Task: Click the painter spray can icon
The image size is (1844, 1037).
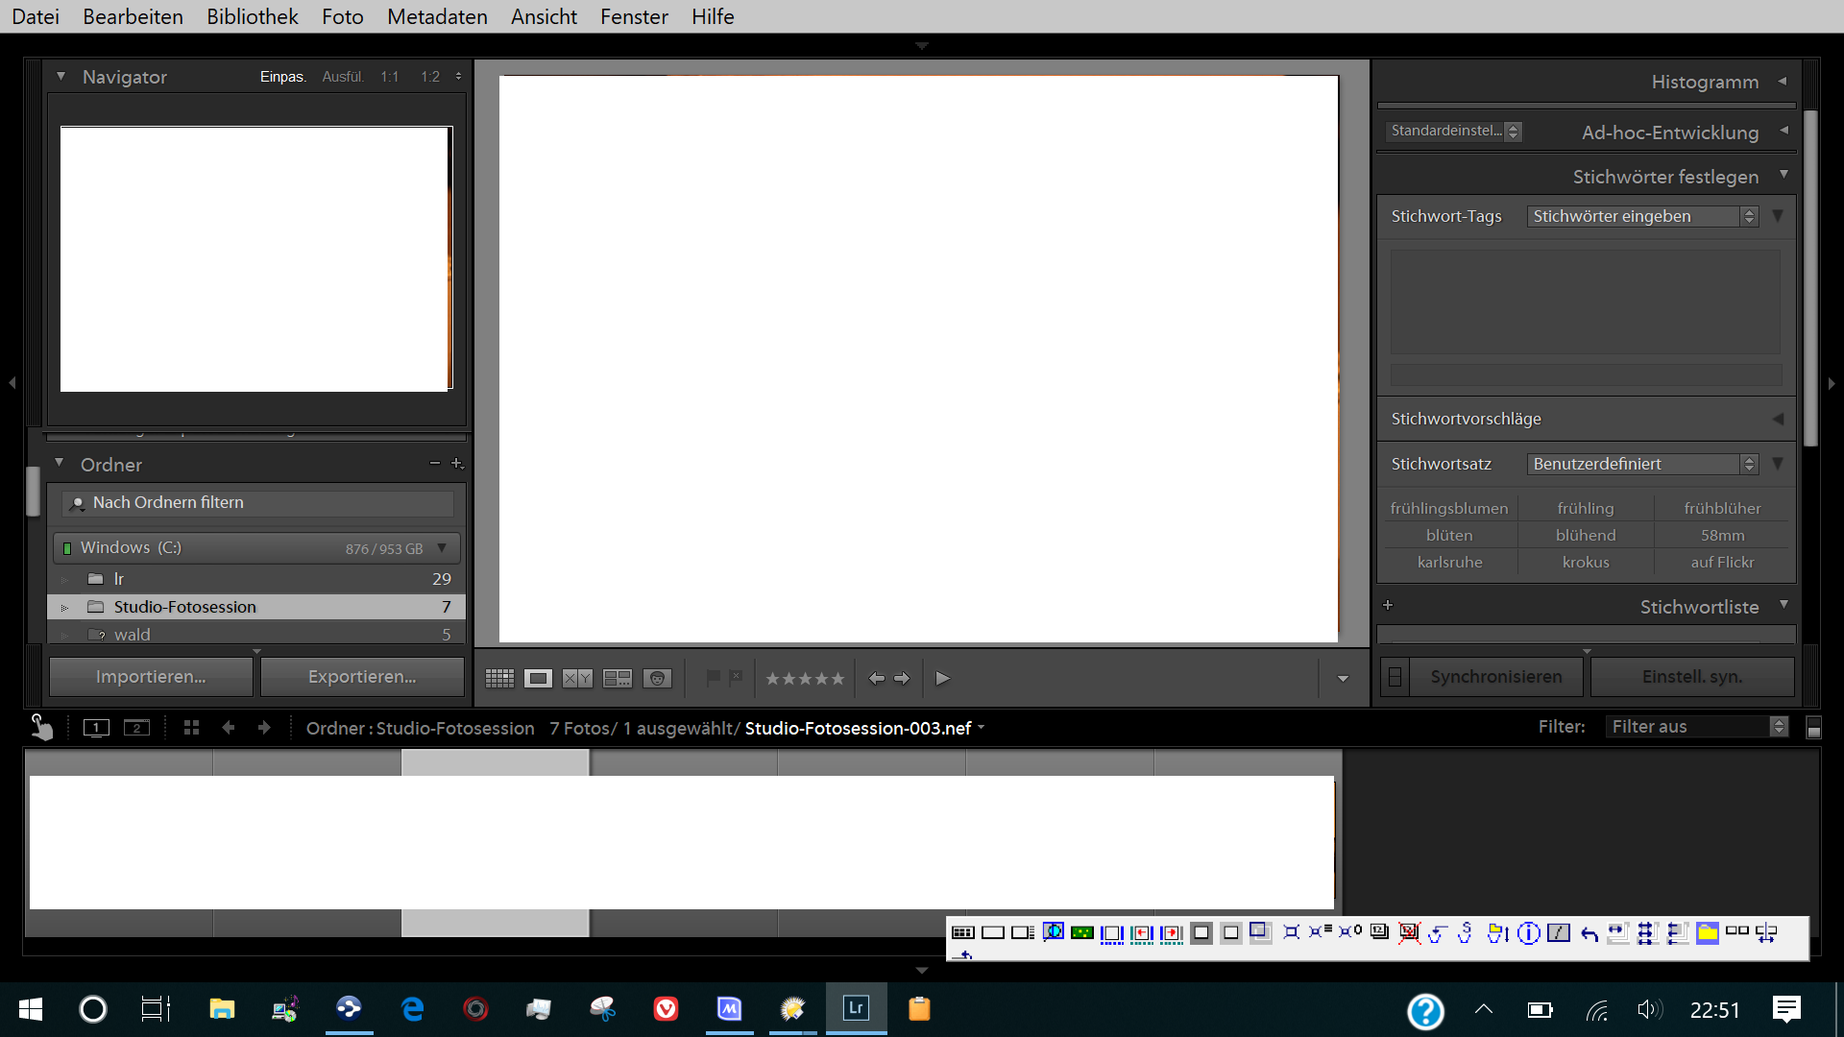Action: (x=41, y=727)
